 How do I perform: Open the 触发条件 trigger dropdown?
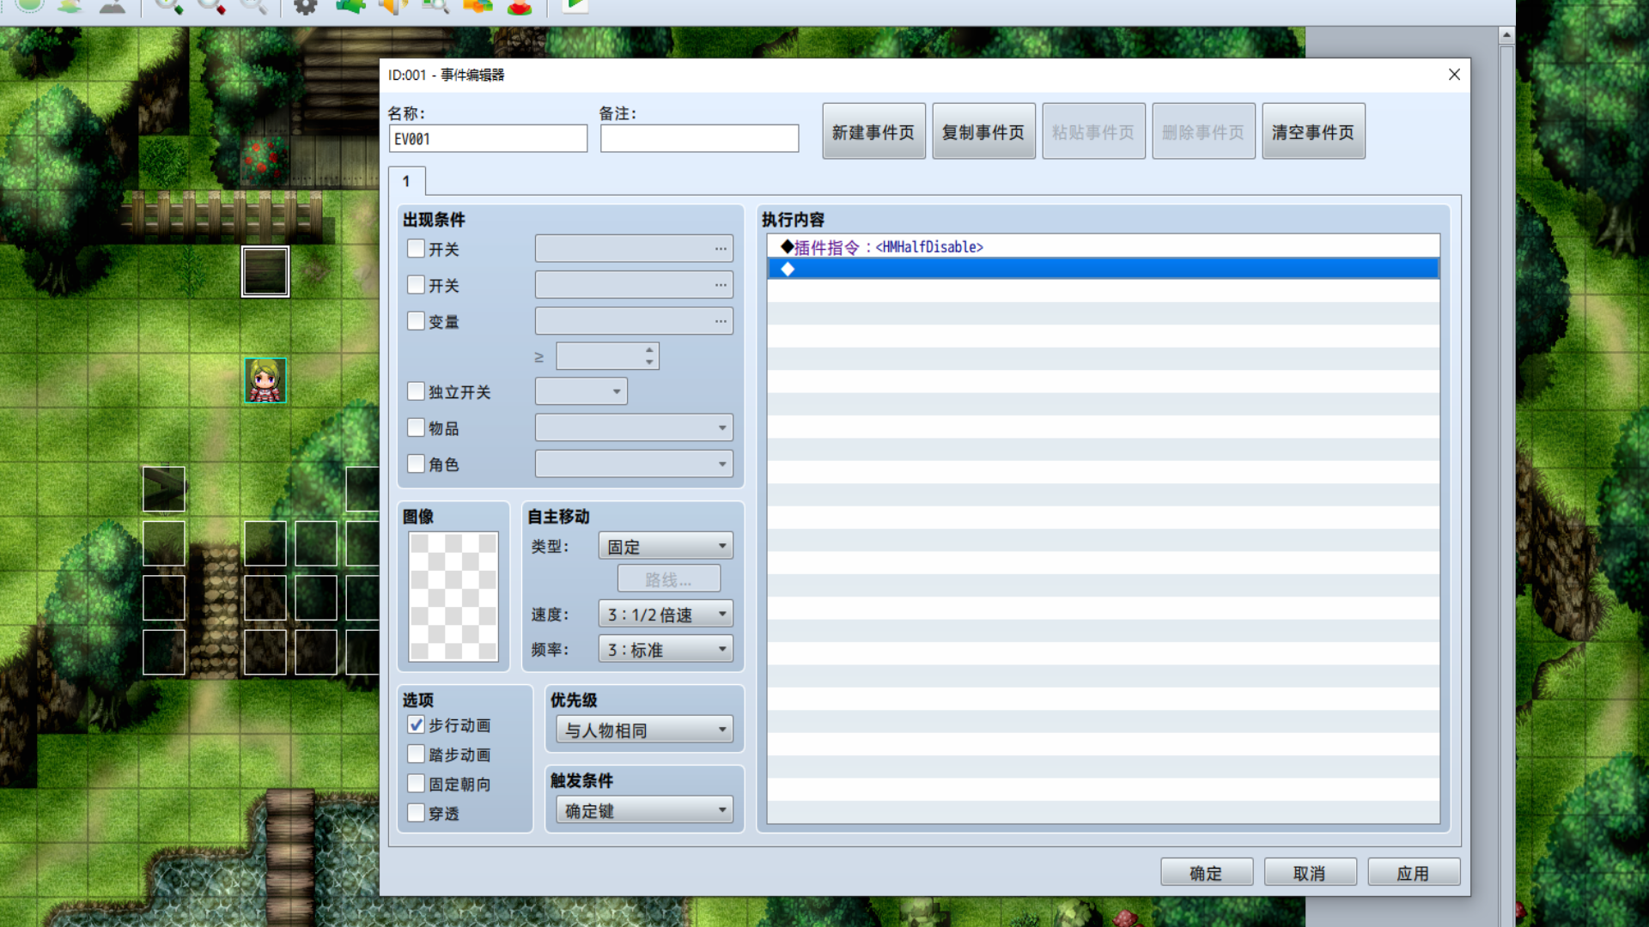click(x=644, y=810)
